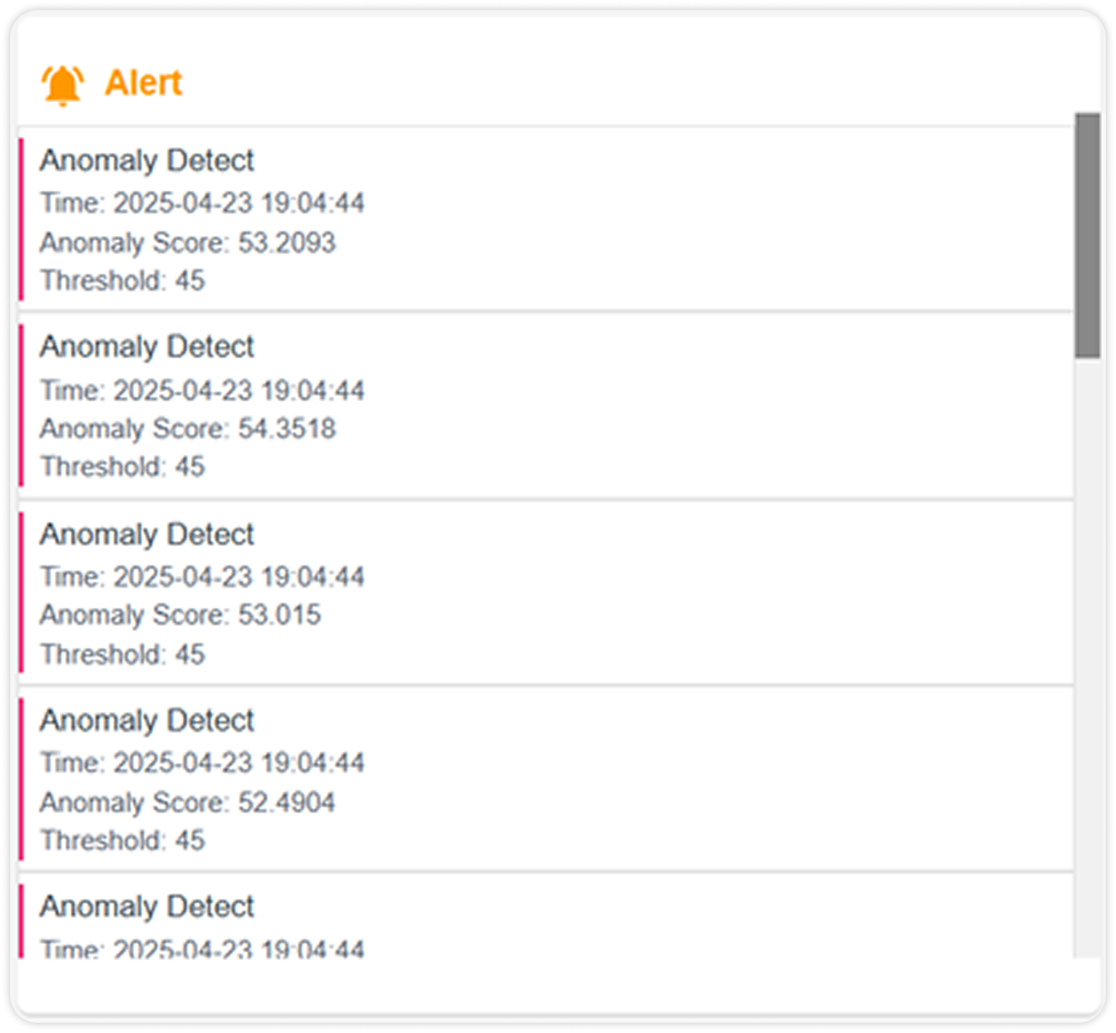Click the Time line above score 54.3518
The width and height of the screenshot is (1116, 1033).
[x=203, y=391]
